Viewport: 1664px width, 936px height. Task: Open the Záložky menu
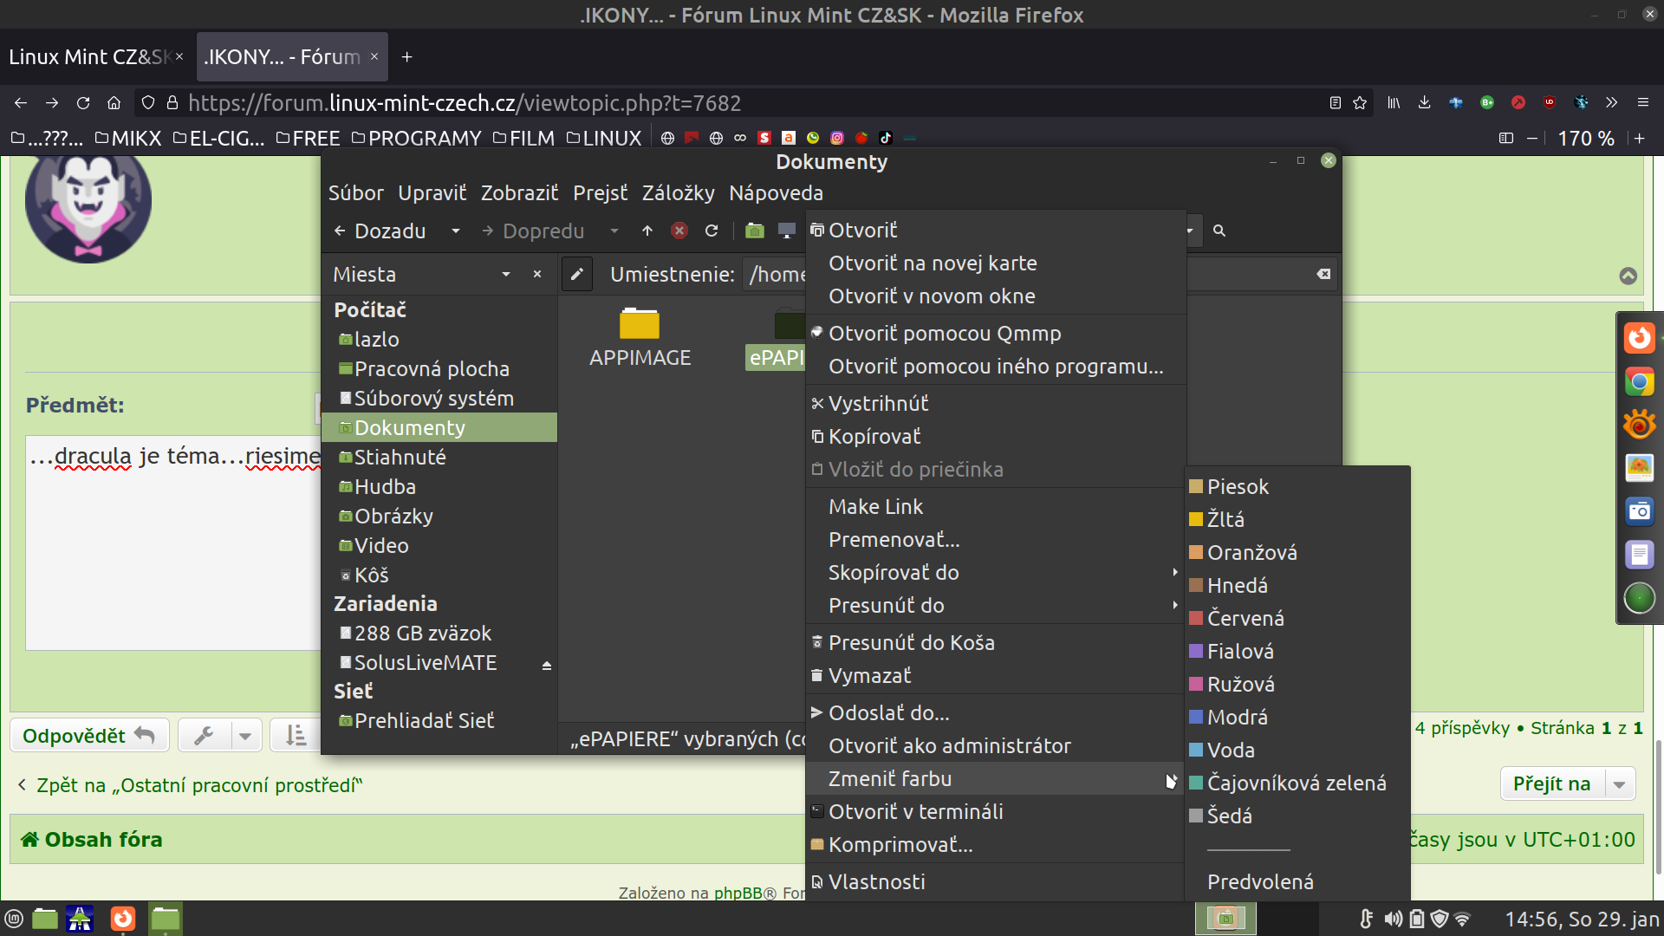[x=678, y=193]
